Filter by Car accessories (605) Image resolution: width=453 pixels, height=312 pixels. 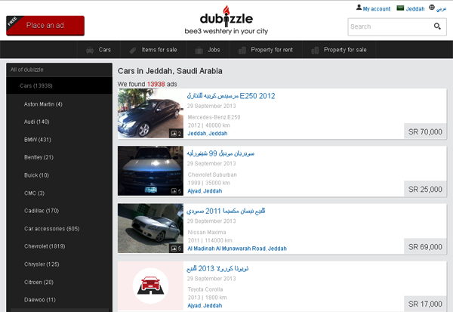[x=51, y=229]
